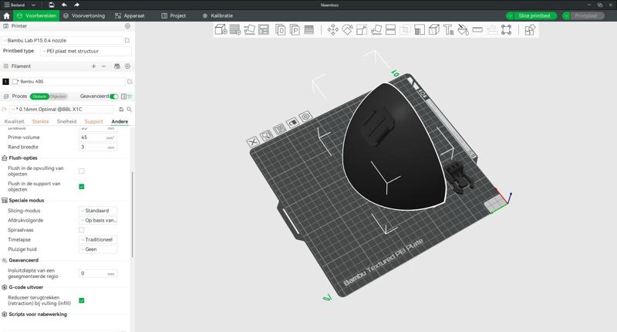Select the Move tool
617x332 pixels.
click(333, 29)
